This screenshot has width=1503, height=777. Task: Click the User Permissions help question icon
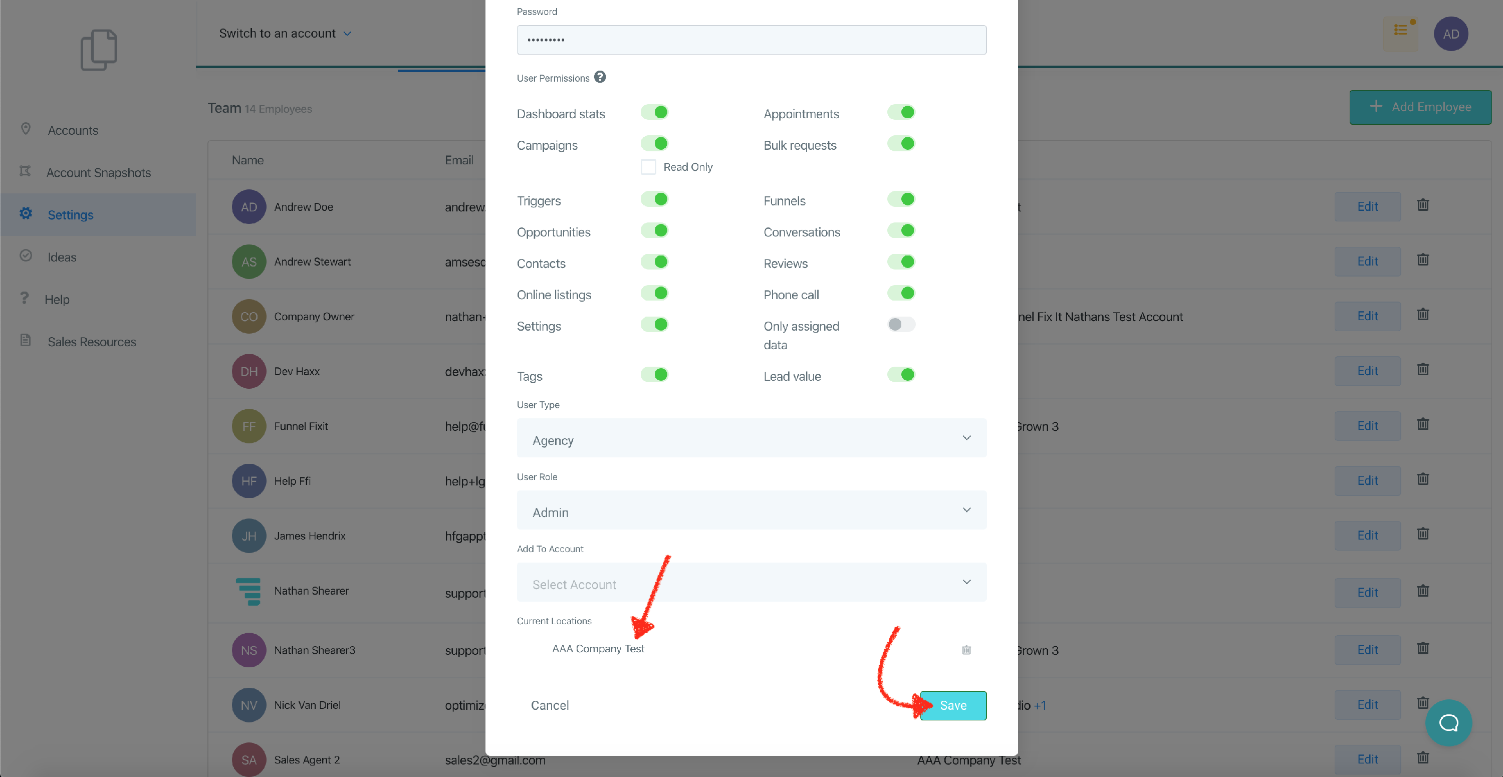[600, 77]
